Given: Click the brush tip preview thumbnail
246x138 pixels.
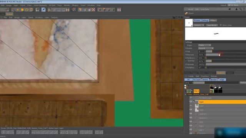Looking at the screenshot, I should coord(189,23).
